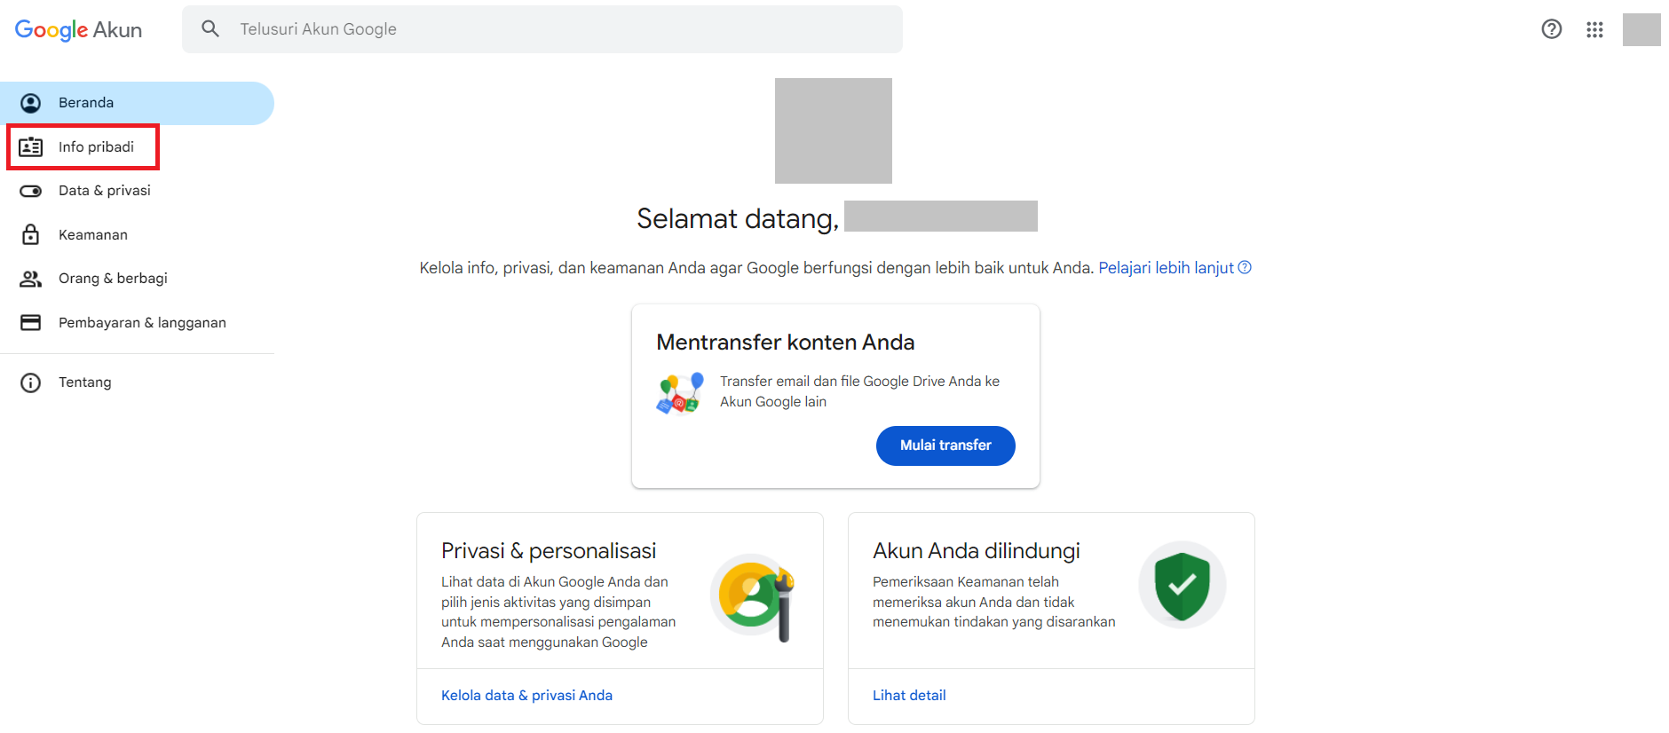Screen dimensions: 1669x733
Task: Go to Data & privasi section
Action: tap(137, 191)
